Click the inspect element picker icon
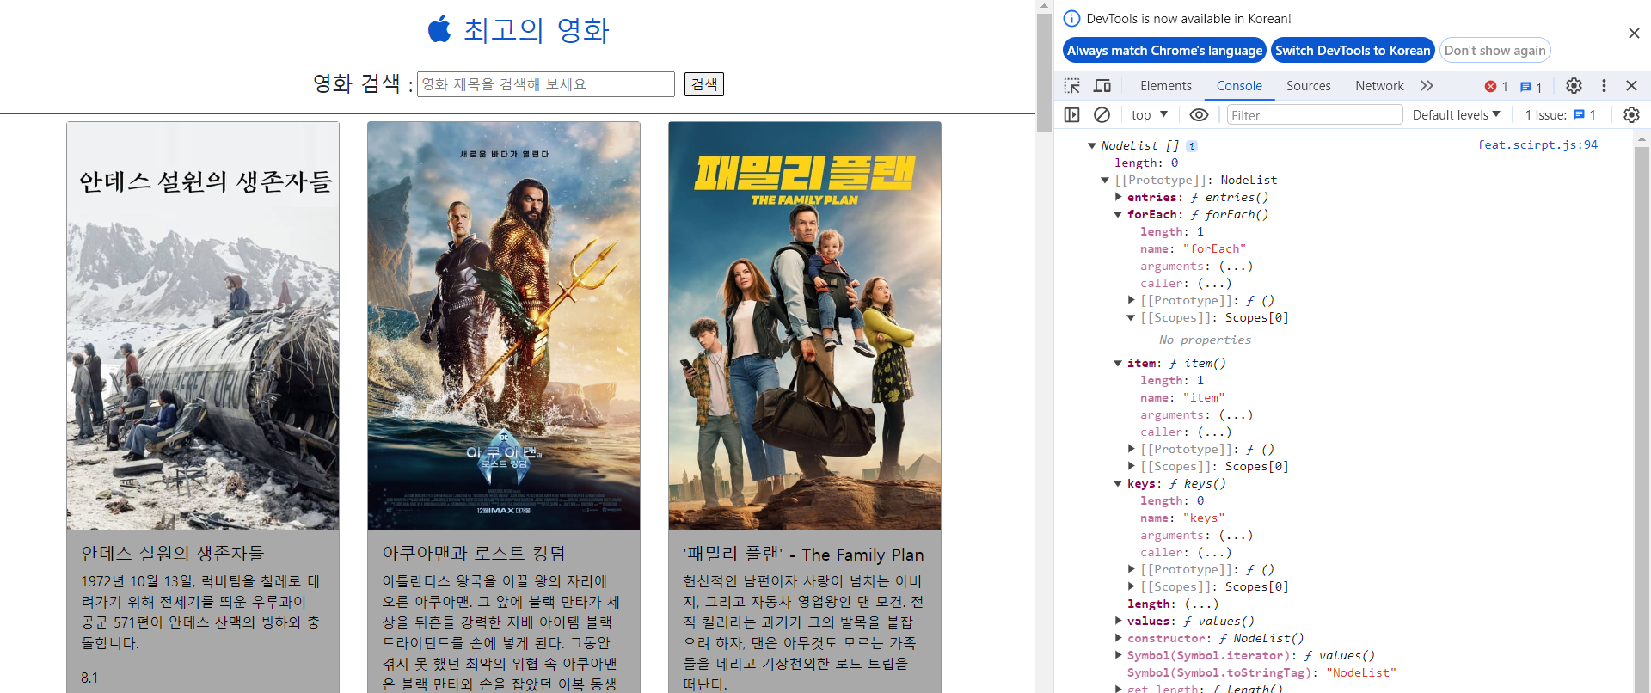This screenshot has height=693, width=1651. (x=1071, y=85)
